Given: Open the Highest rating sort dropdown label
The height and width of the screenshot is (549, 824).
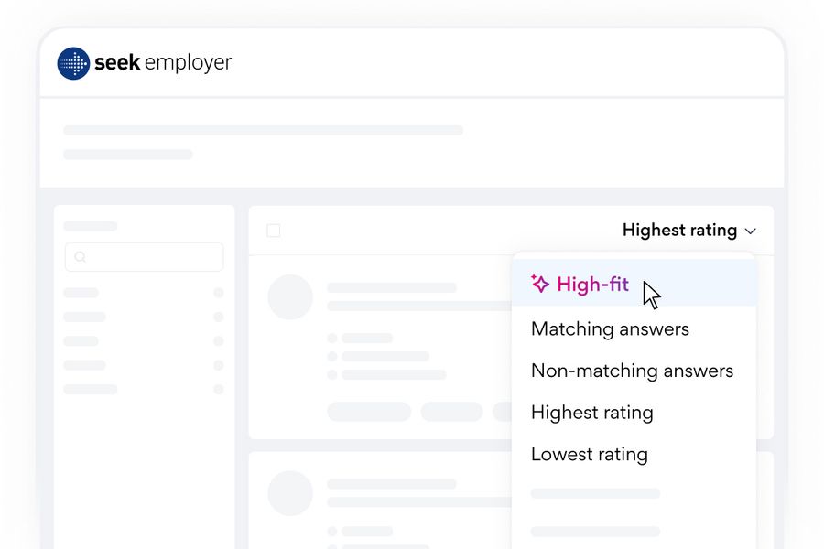Looking at the screenshot, I should [679, 231].
